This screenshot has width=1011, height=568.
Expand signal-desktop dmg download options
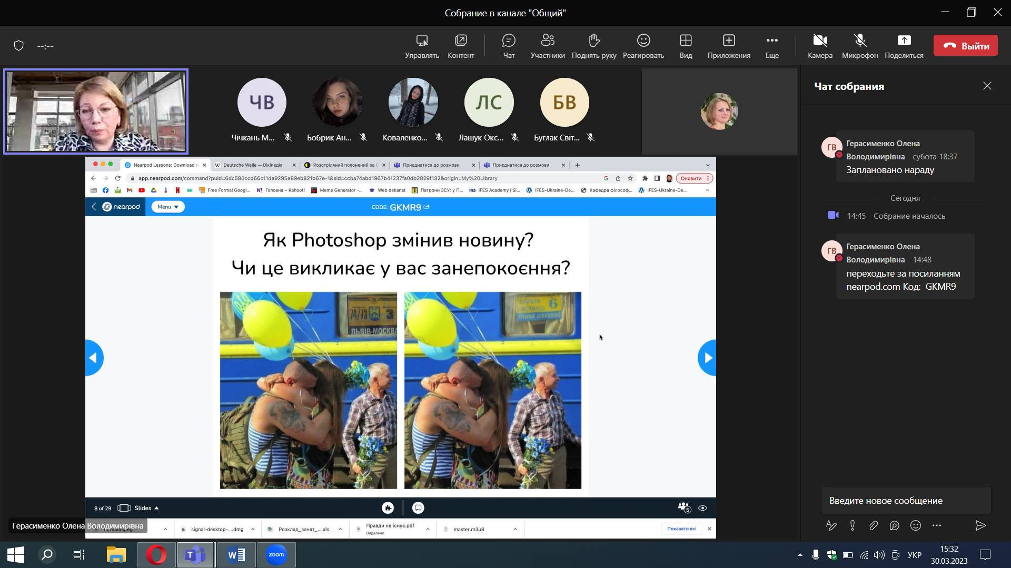click(x=253, y=529)
